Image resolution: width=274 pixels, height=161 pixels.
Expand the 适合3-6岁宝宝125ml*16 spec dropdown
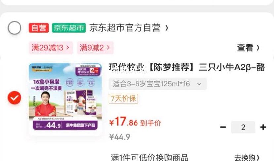coord(158,84)
